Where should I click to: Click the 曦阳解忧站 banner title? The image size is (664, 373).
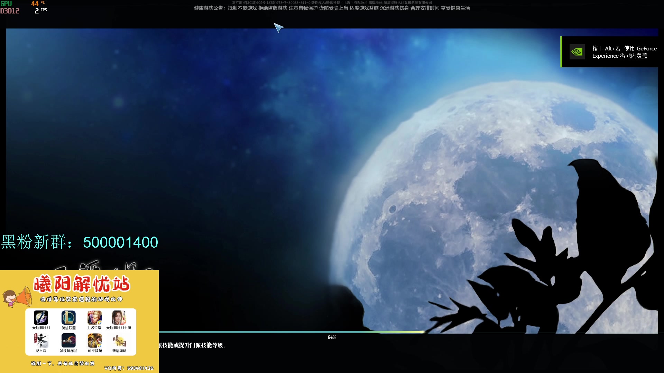click(82, 284)
